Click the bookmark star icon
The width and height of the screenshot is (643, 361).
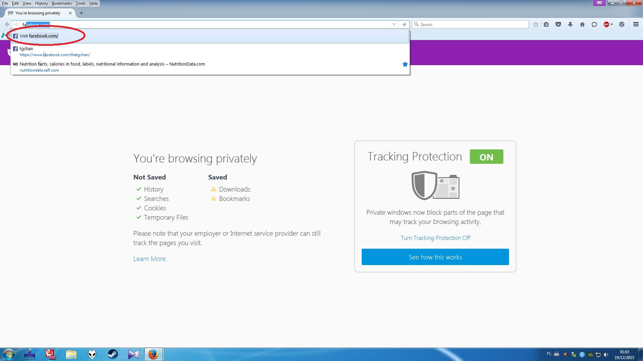[536, 24]
